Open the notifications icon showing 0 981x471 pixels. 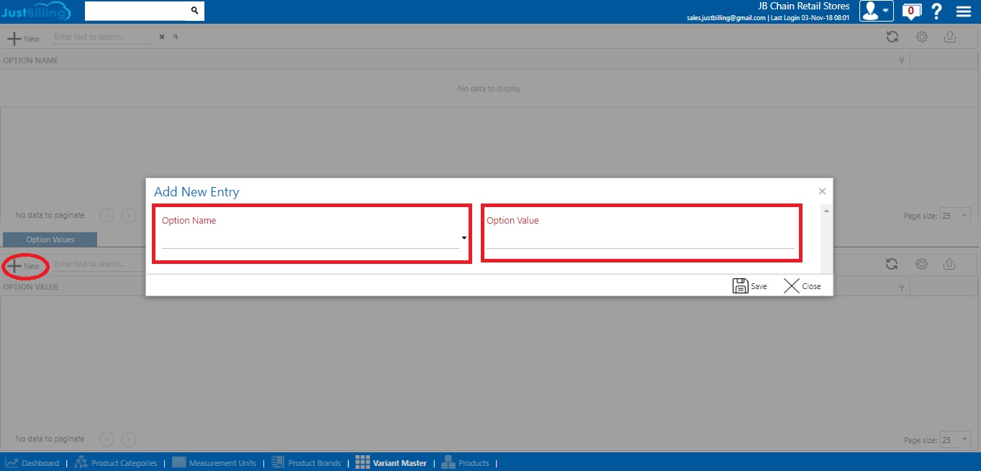911,11
